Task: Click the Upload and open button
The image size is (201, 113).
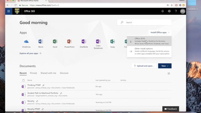Action: coord(144,66)
